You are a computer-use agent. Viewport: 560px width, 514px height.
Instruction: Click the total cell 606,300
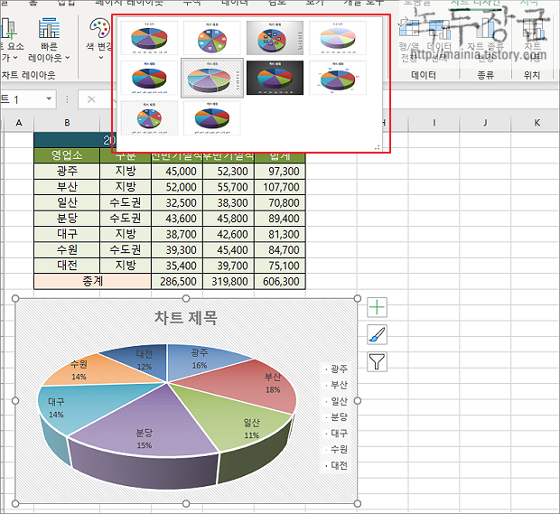coord(280,281)
